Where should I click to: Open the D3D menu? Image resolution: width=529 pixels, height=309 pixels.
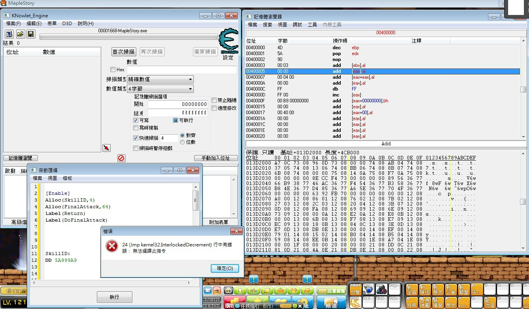67,24
